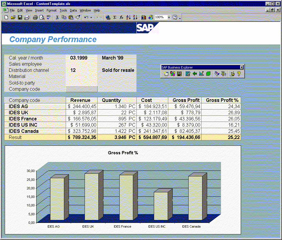Change query with ruler and pencil icon

[202, 74]
